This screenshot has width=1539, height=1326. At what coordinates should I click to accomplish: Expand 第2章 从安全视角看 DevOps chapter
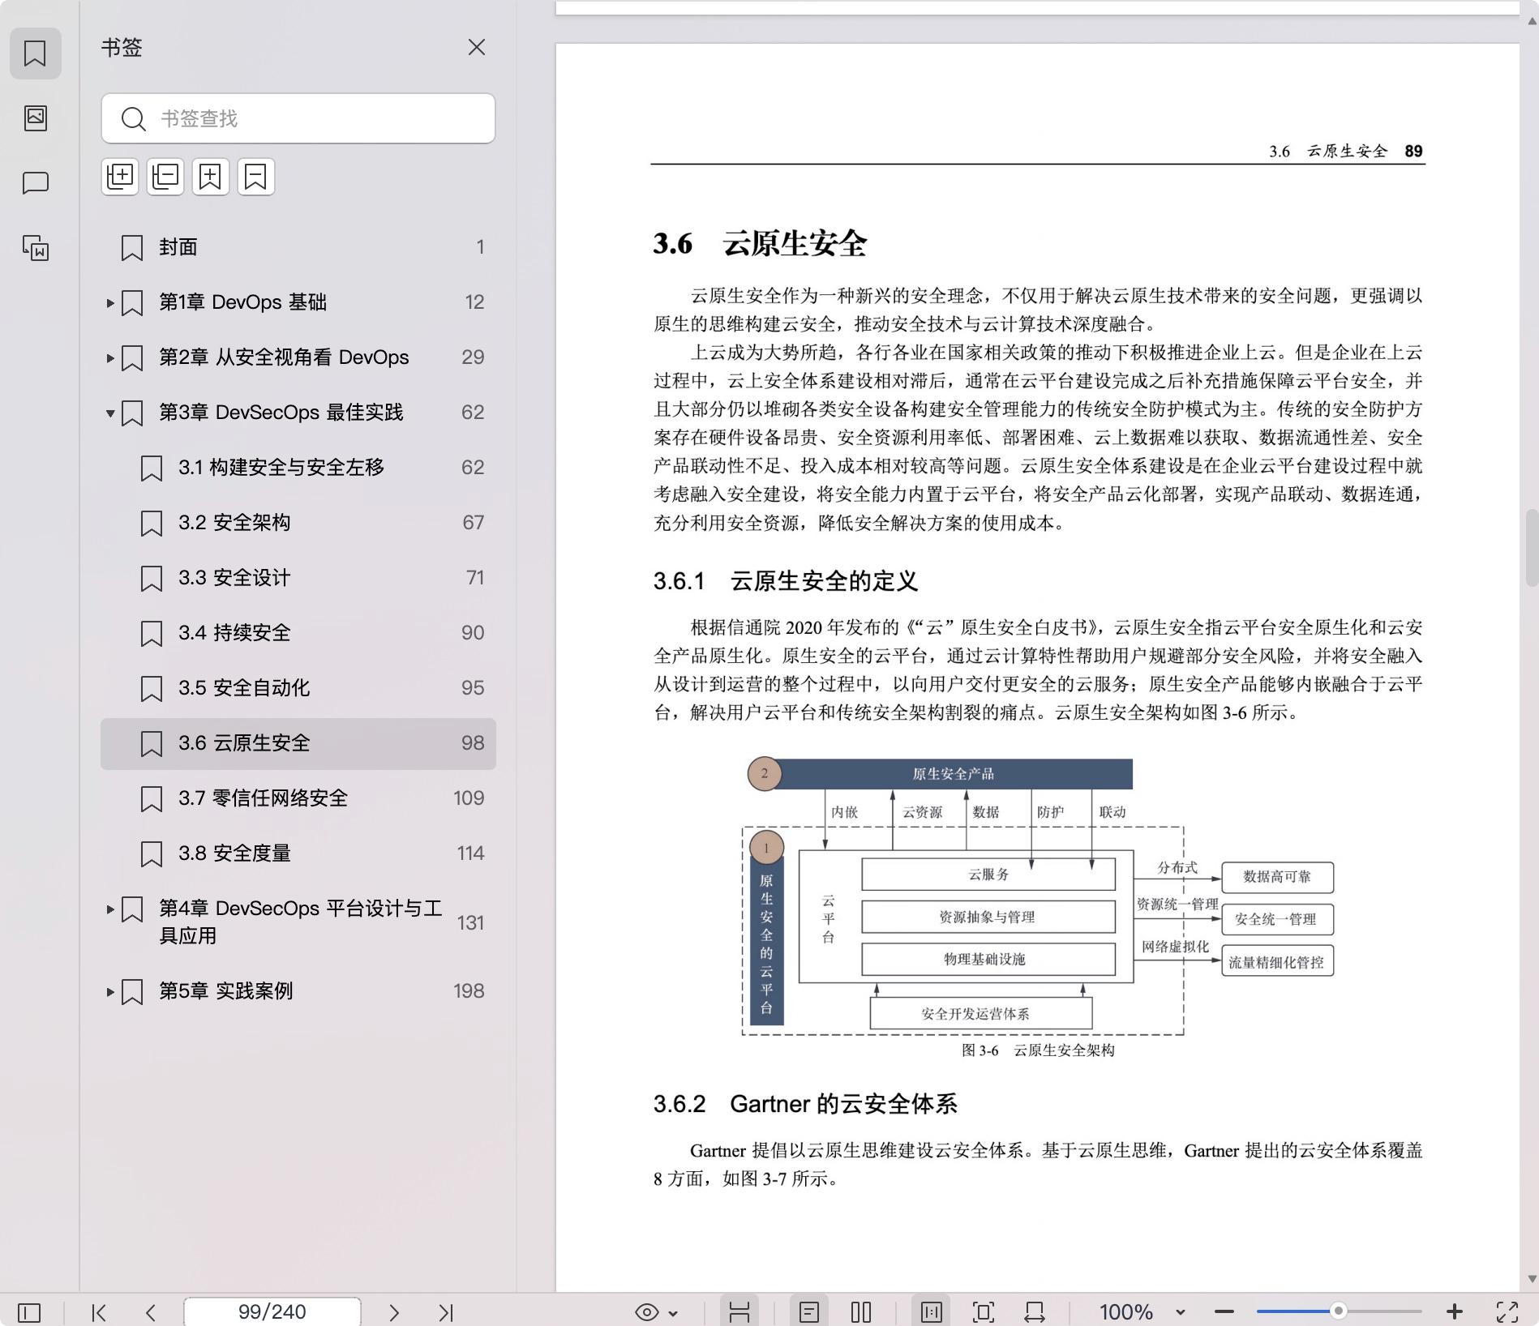[x=109, y=358]
